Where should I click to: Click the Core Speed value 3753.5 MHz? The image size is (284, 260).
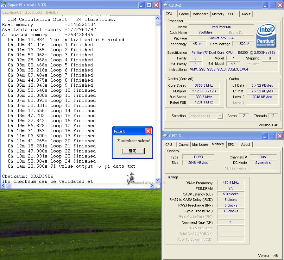(x=204, y=85)
